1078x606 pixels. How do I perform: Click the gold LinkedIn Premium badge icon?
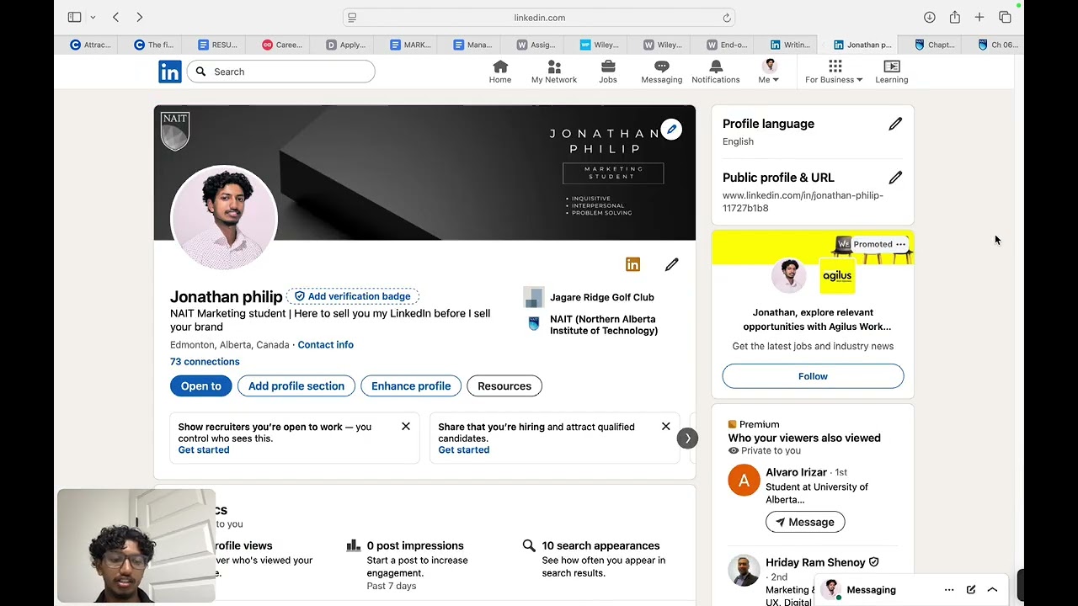633,265
